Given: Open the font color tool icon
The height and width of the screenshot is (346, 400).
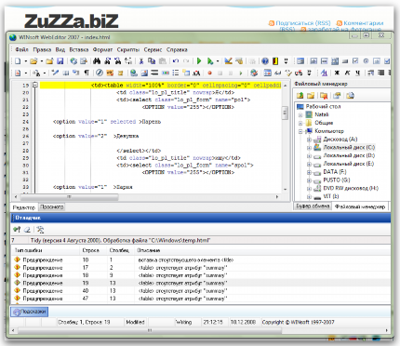Looking at the screenshot, I should 324,73.
